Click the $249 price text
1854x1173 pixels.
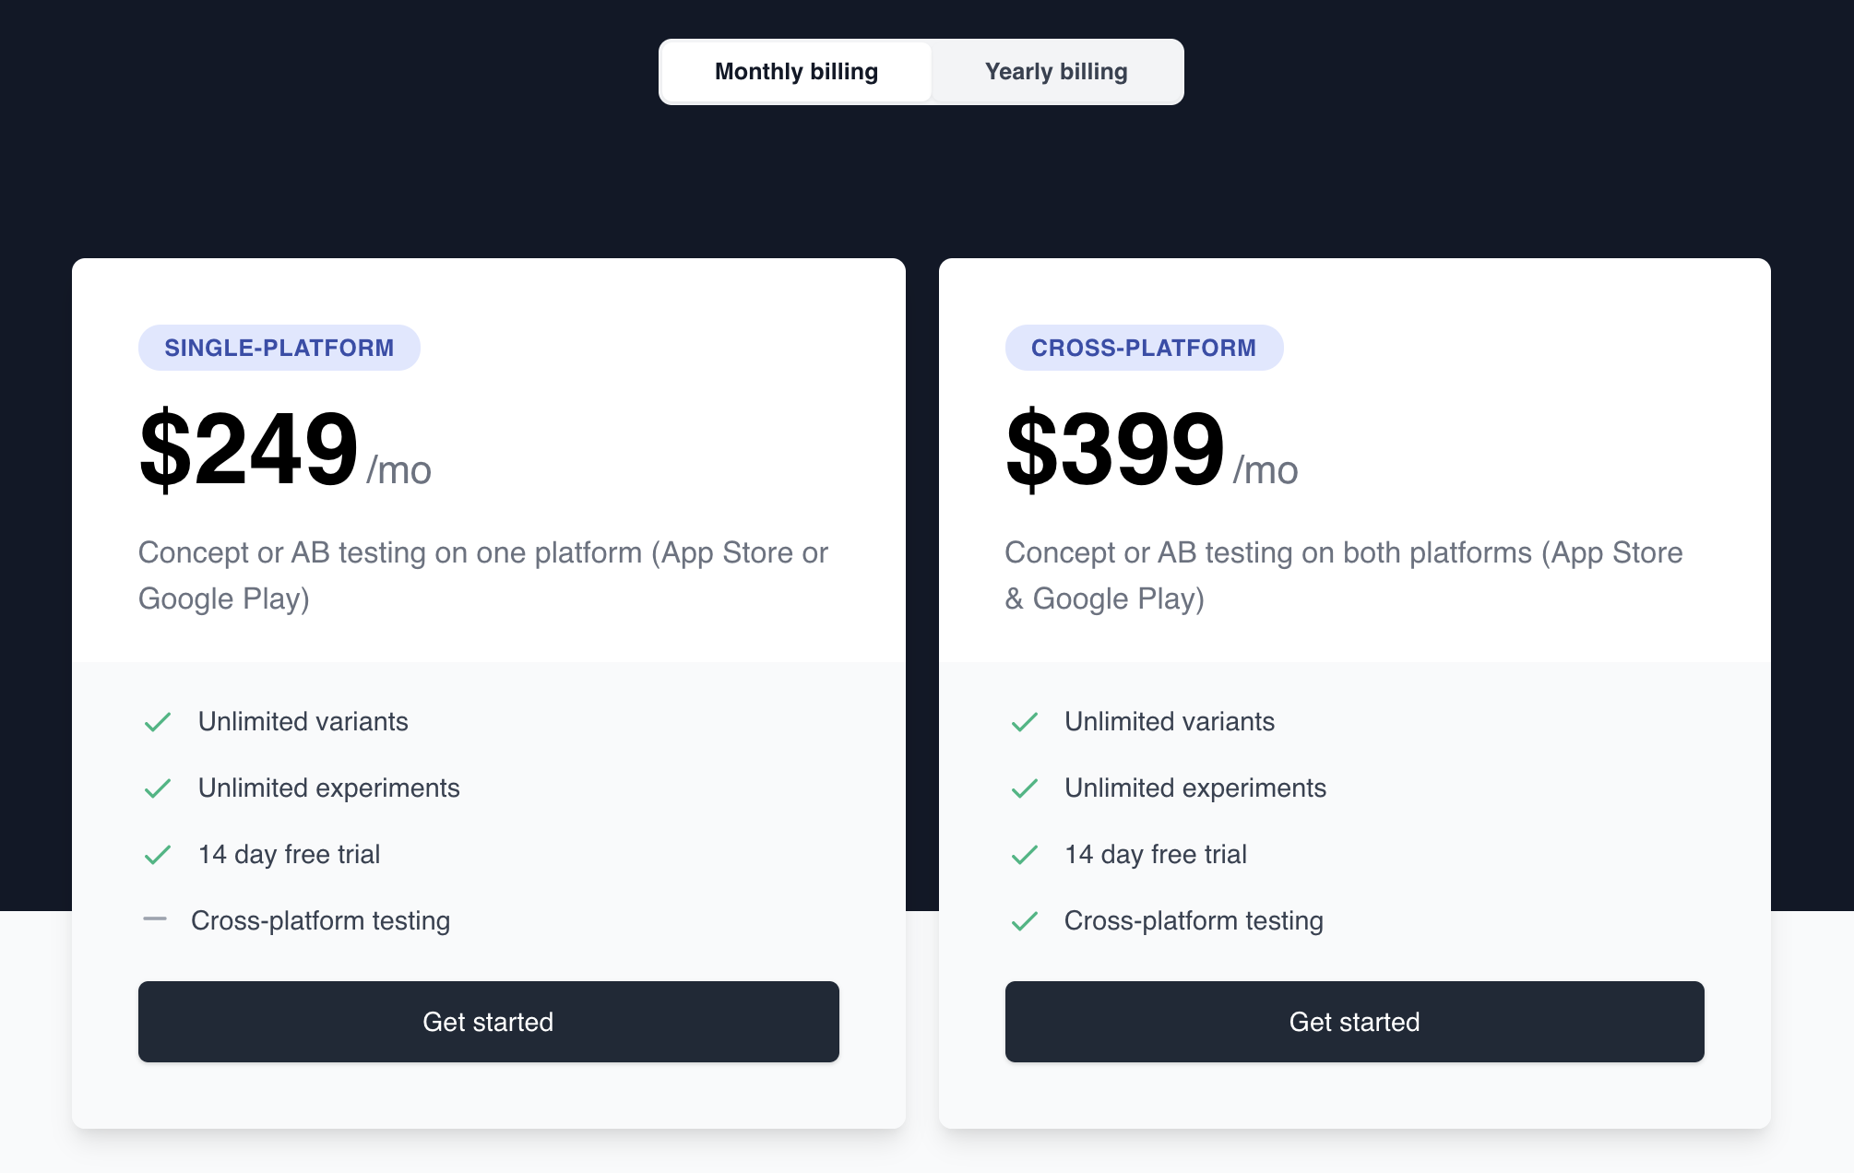pos(248,449)
